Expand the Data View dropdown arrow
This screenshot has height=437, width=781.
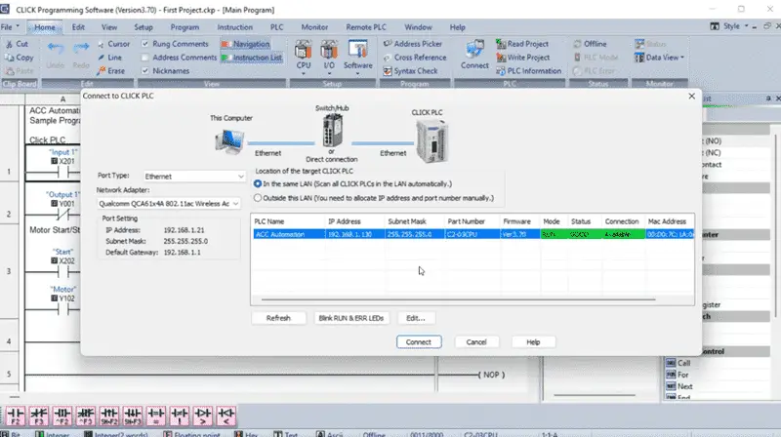point(682,58)
